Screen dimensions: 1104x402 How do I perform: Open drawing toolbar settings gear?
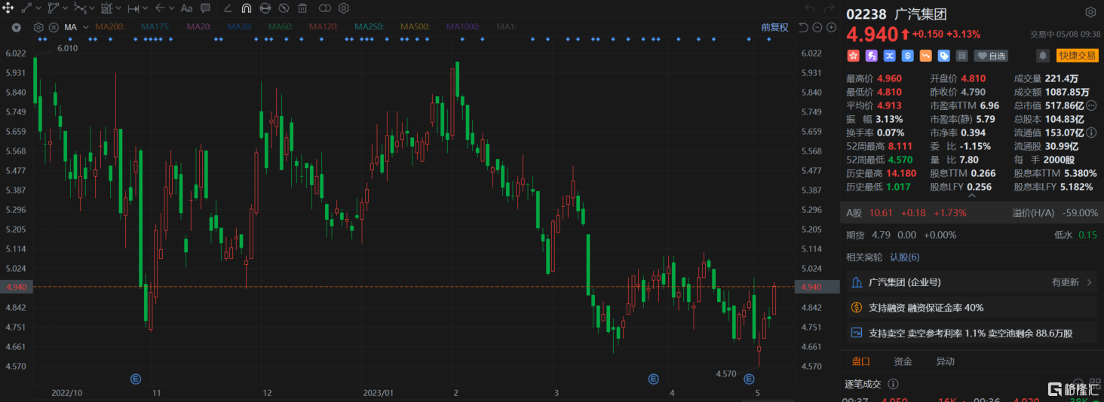[x=344, y=9]
